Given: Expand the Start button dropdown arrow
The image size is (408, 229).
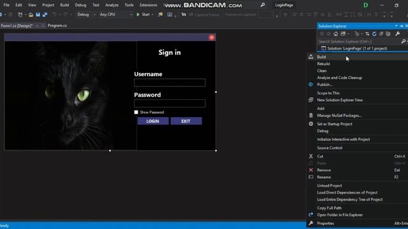Looking at the screenshot, I should coord(152,15).
